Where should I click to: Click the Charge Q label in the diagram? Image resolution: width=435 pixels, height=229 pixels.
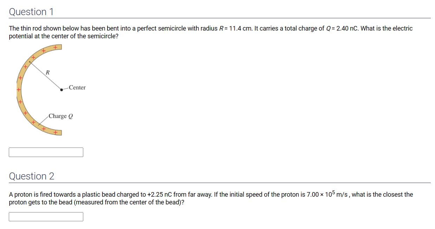[60, 116]
